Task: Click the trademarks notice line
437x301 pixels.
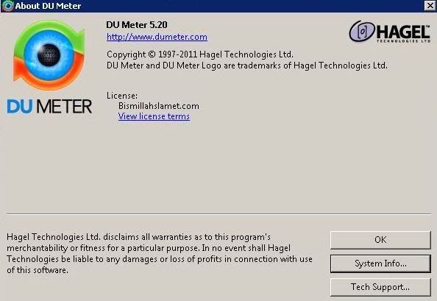Action: (247, 65)
